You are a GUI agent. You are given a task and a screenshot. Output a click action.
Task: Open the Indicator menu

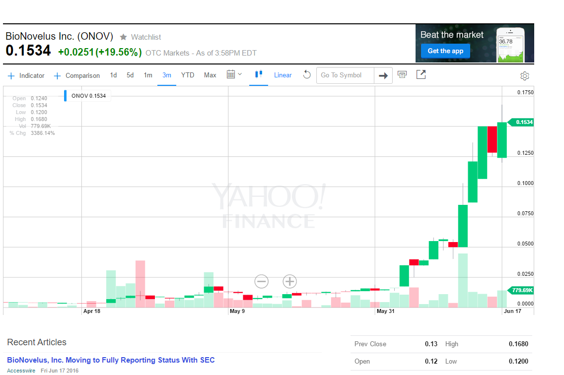32,75
